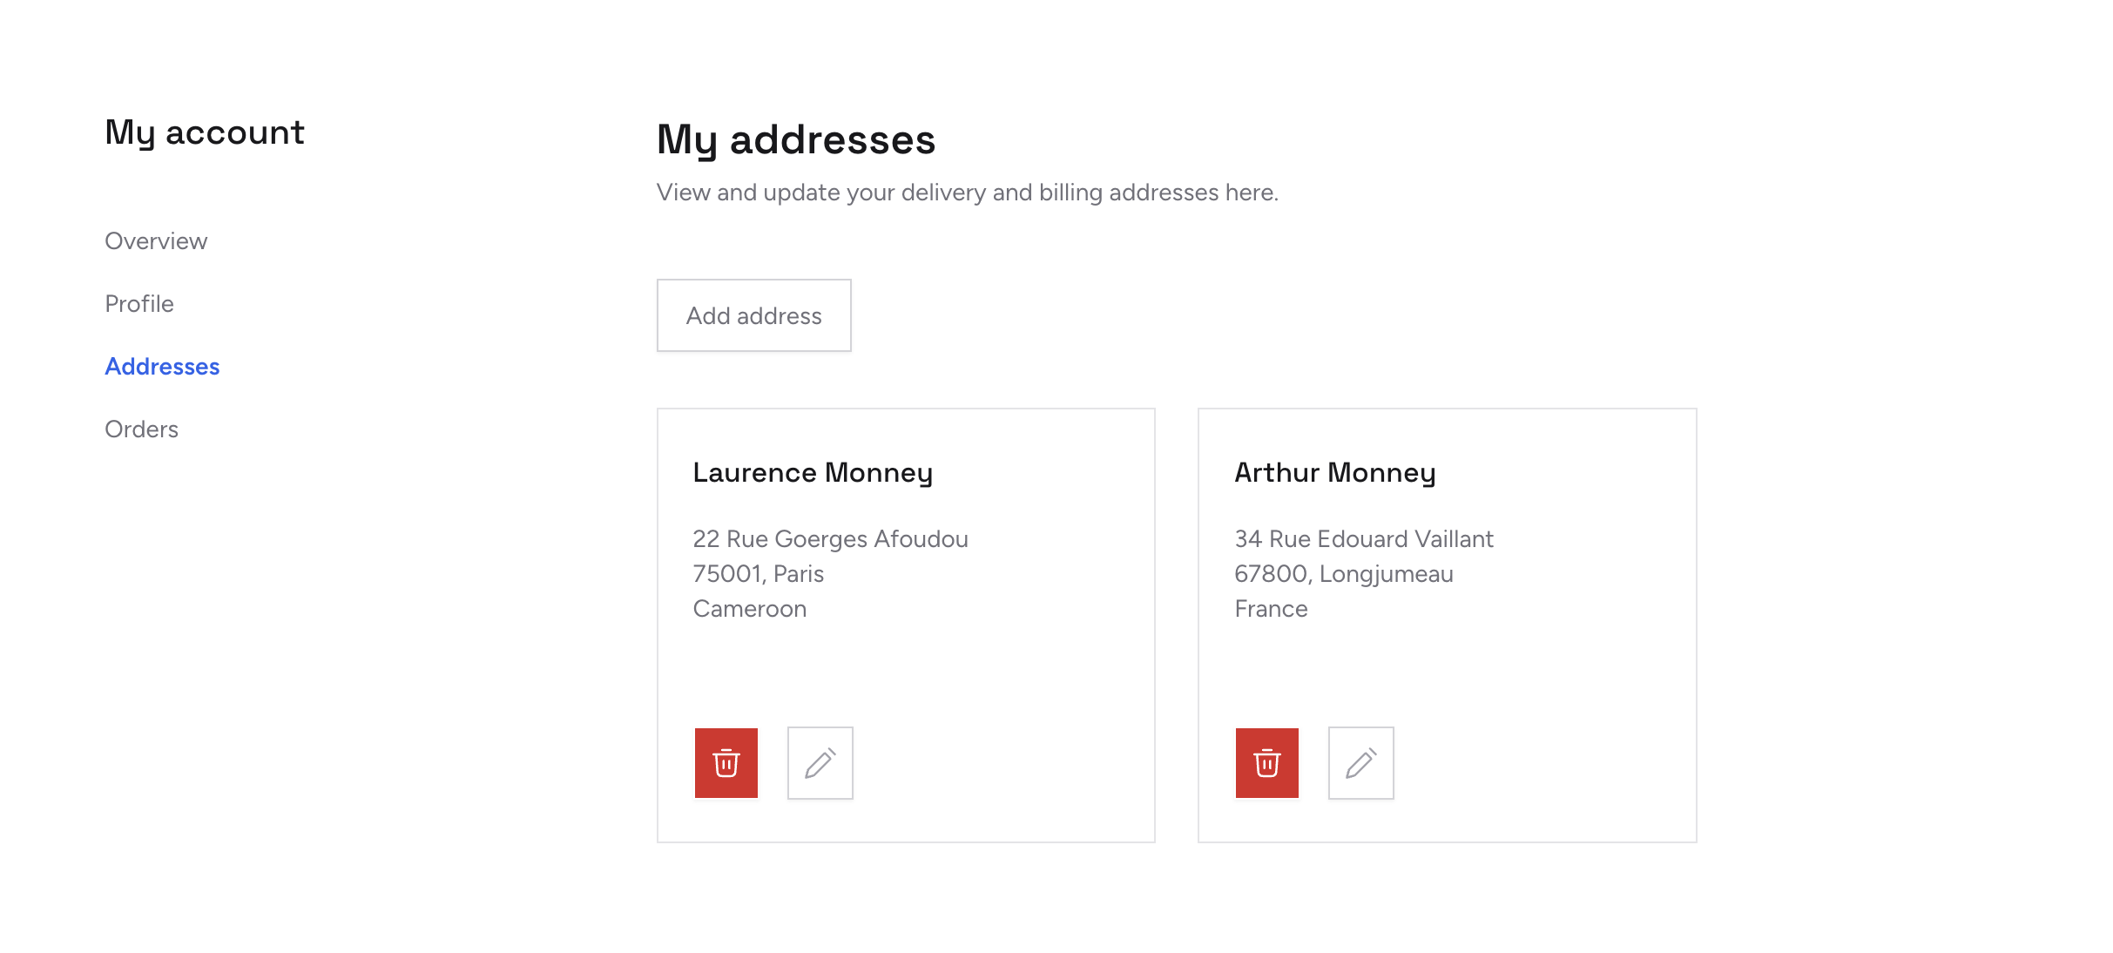This screenshot has height=953, width=2113.
Task: Click the 22 Rue Goerges Afoudou line
Action: [x=830, y=539]
